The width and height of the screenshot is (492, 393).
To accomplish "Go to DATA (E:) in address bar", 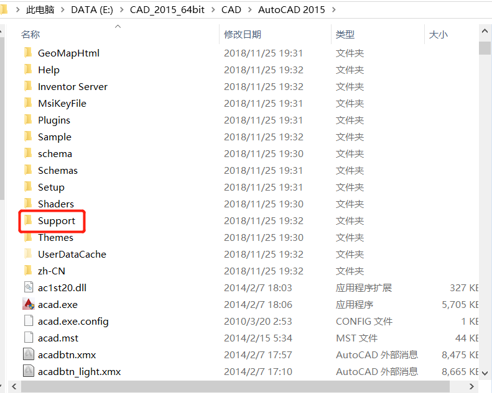I will coord(92,10).
